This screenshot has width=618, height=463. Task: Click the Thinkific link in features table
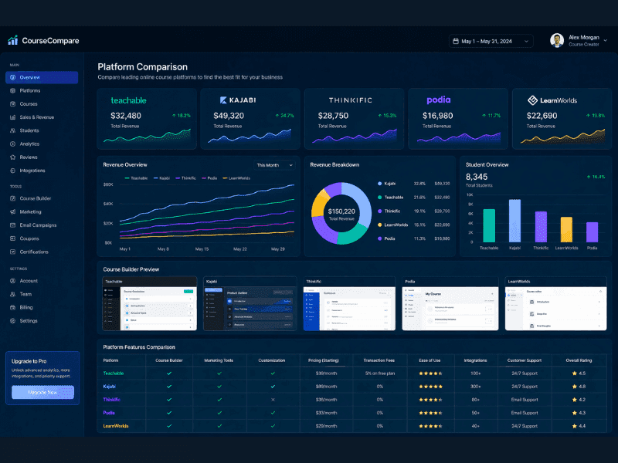click(x=111, y=400)
